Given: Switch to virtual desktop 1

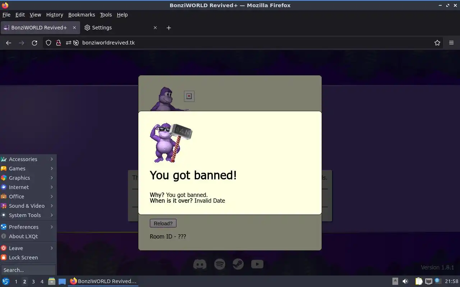Looking at the screenshot, I should pos(16,282).
